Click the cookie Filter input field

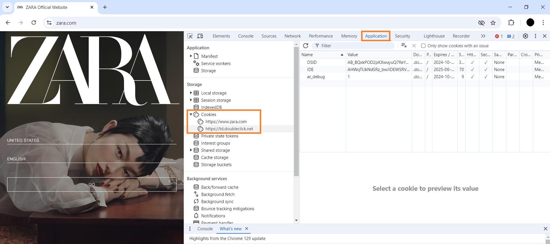click(x=356, y=46)
